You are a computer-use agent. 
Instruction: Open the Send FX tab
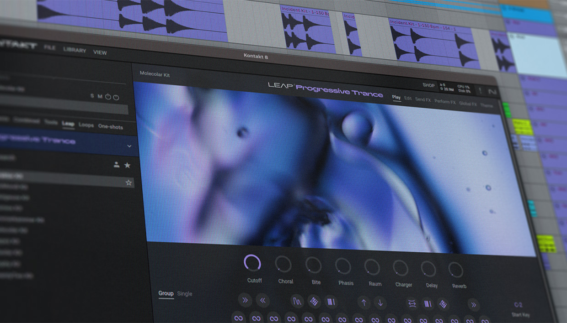click(x=423, y=99)
